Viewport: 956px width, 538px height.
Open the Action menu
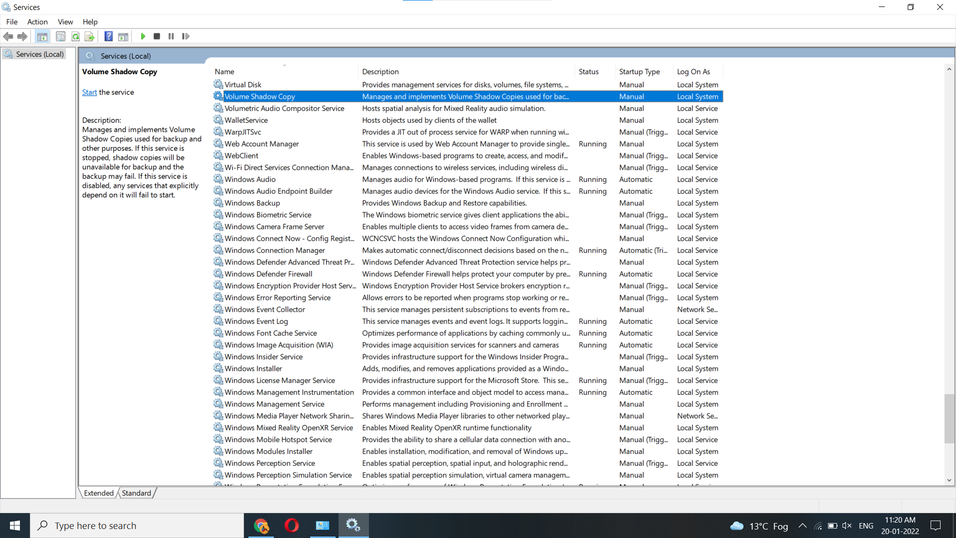coord(37,22)
